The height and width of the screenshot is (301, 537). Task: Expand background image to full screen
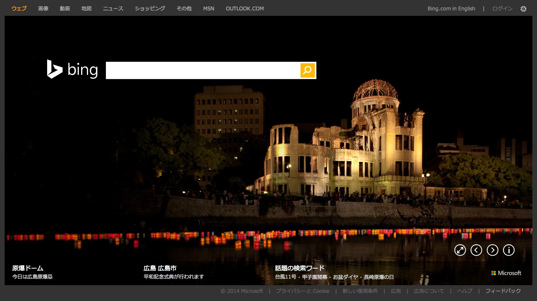point(460,250)
